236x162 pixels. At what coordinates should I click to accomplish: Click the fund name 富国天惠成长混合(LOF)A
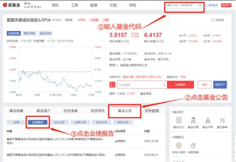click(29, 20)
